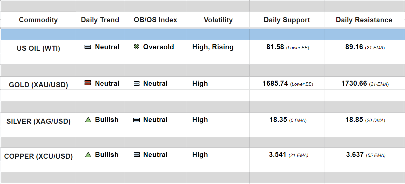Click Silver's green bullish triangle icon
405x184 pixels.
[88, 120]
